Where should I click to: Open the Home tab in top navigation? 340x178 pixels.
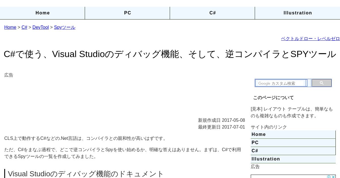pyautogui.click(x=42, y=13)
